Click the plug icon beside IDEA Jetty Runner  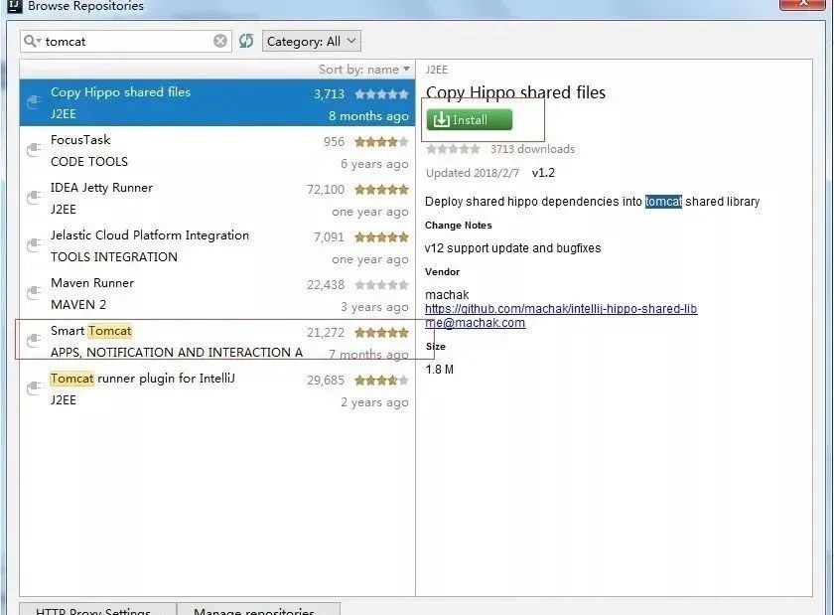point(34,198)
